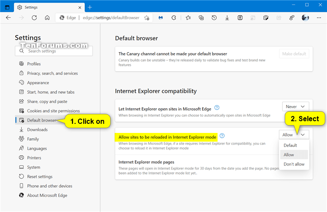
Task: Select the Settings tab
Action: 49,7
